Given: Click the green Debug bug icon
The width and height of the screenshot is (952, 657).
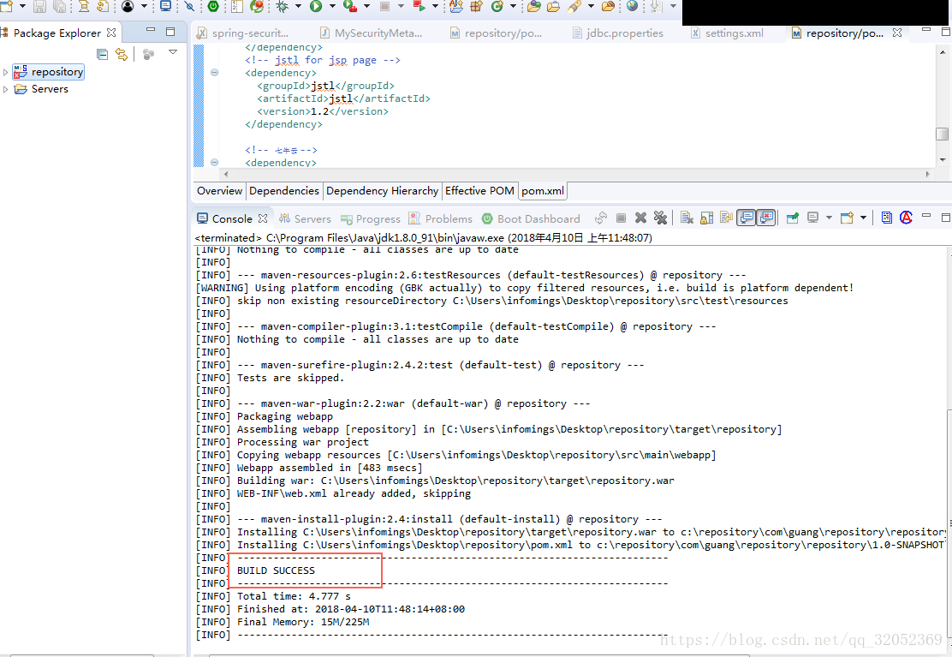Looking at the screenshot, I should click(283, 6).
